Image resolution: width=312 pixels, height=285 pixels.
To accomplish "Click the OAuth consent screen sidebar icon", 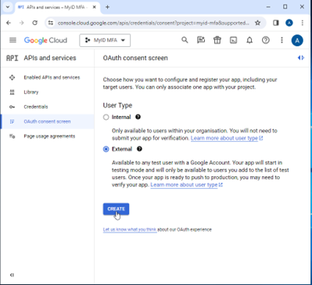I will pyautogui.click(x=12, y=121).
